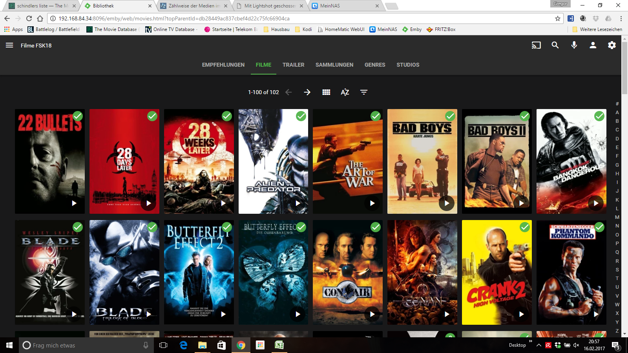The width and height of the screenshot is (628, 353).
Task: Switch to Genres tab
Action: click(x=375, y=65)
